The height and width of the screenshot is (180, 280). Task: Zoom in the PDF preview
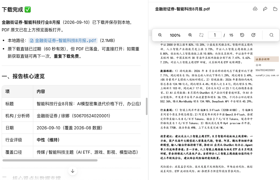(190, 35)
